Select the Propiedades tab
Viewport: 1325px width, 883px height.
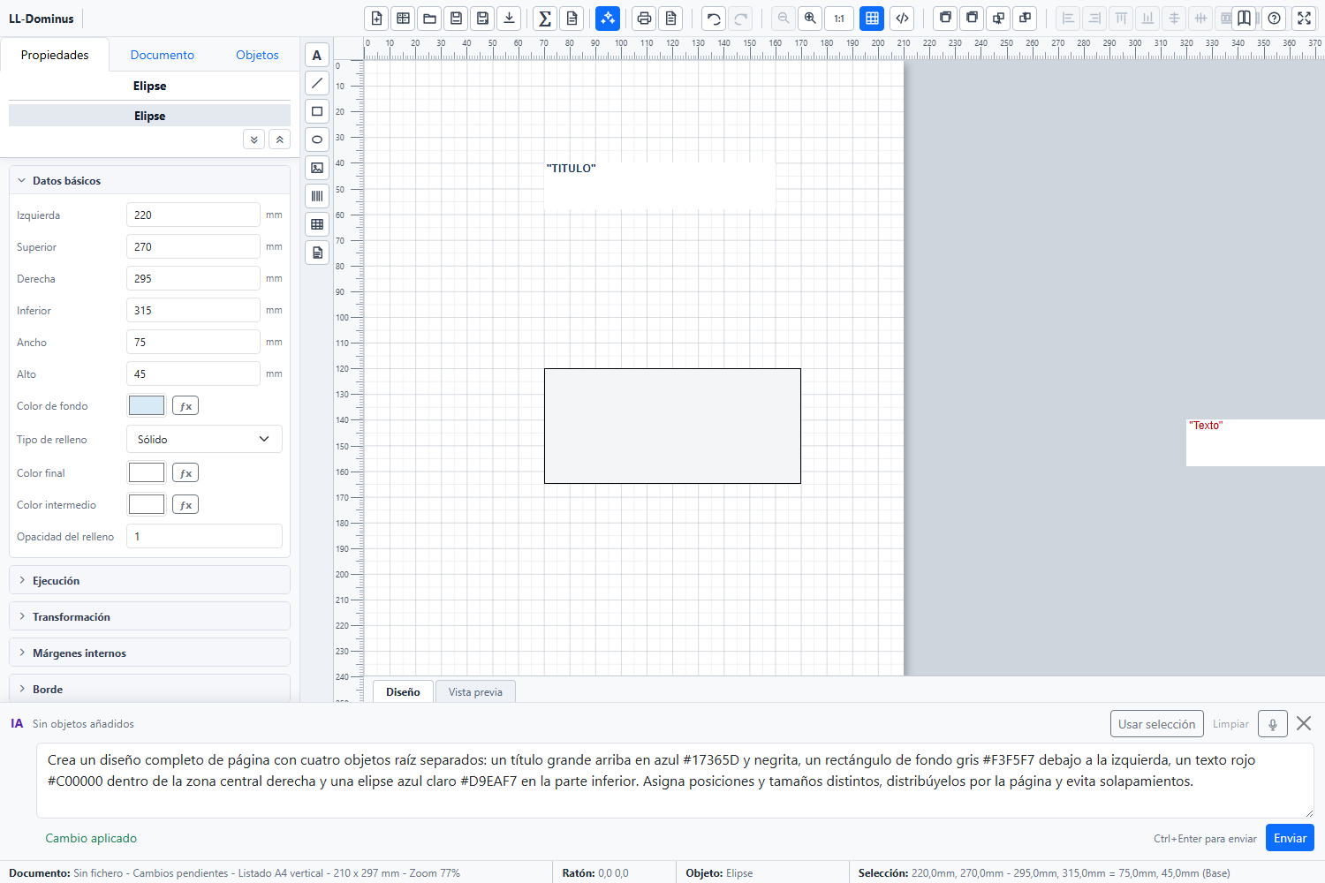click(55, 55)
